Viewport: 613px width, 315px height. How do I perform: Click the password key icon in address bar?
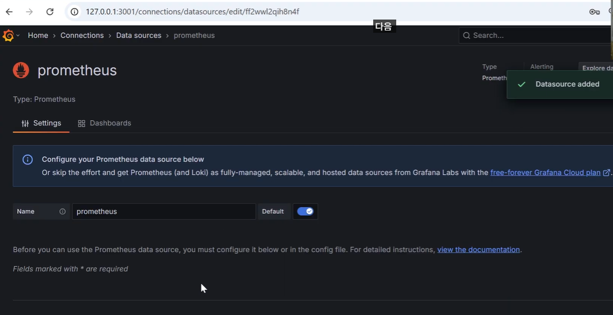[594, 11]
